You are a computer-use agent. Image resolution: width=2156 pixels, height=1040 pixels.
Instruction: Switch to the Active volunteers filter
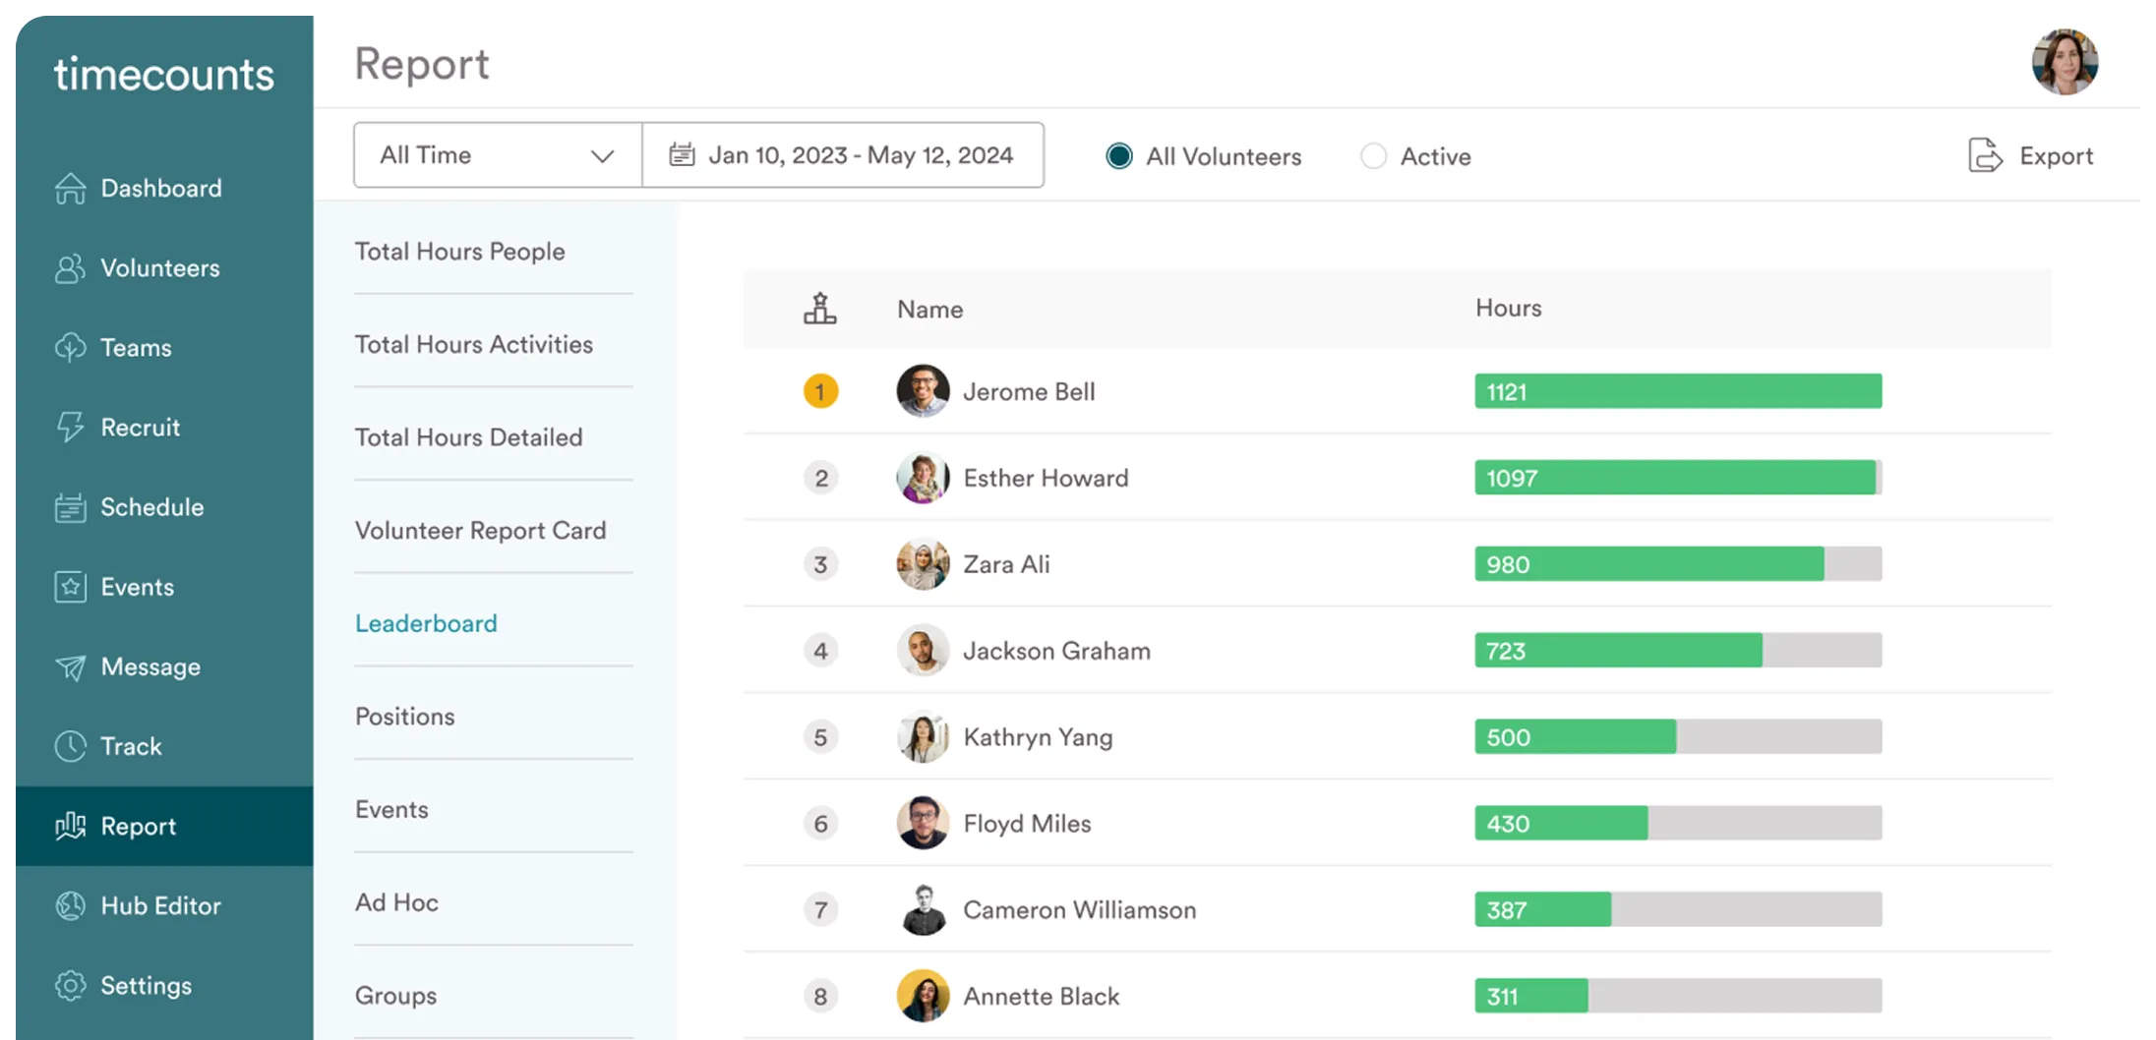pyautogui.click(x=1373, y=155)
